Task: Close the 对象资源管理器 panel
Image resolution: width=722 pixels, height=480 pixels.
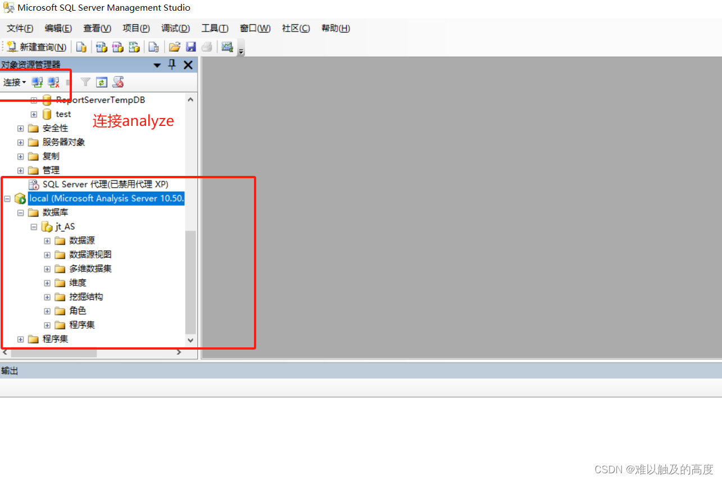Action: [188, 65]
